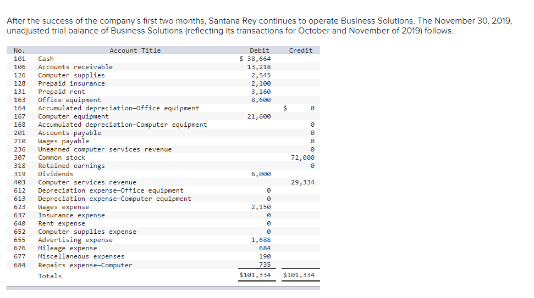Click debit value 8,600
Image resolution: width=534 pixels, height=298 pixels.
click(261, 100)
